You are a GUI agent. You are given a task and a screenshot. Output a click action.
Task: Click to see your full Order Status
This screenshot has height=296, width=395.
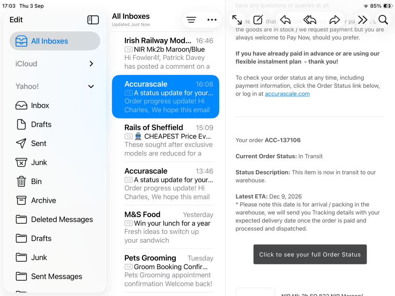tap(310, 254)
